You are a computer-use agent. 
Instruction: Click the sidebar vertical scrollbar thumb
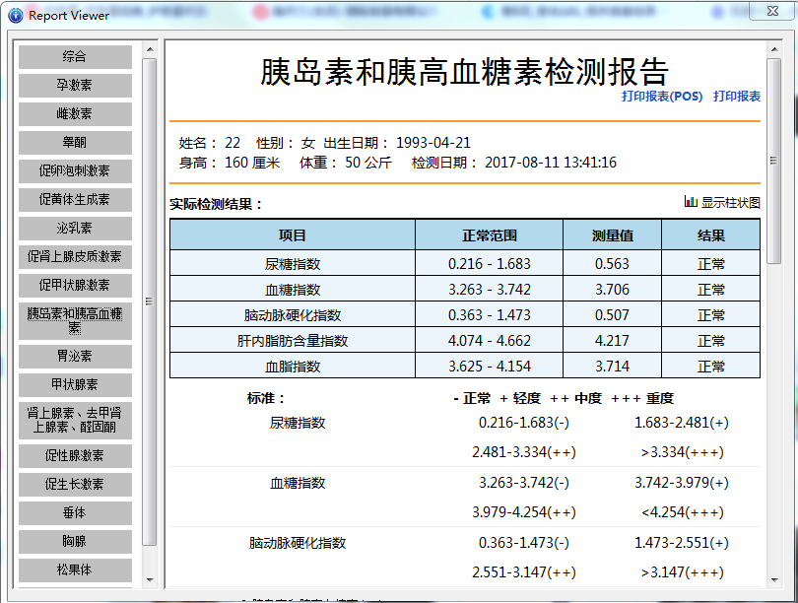(x=150, y=301)
